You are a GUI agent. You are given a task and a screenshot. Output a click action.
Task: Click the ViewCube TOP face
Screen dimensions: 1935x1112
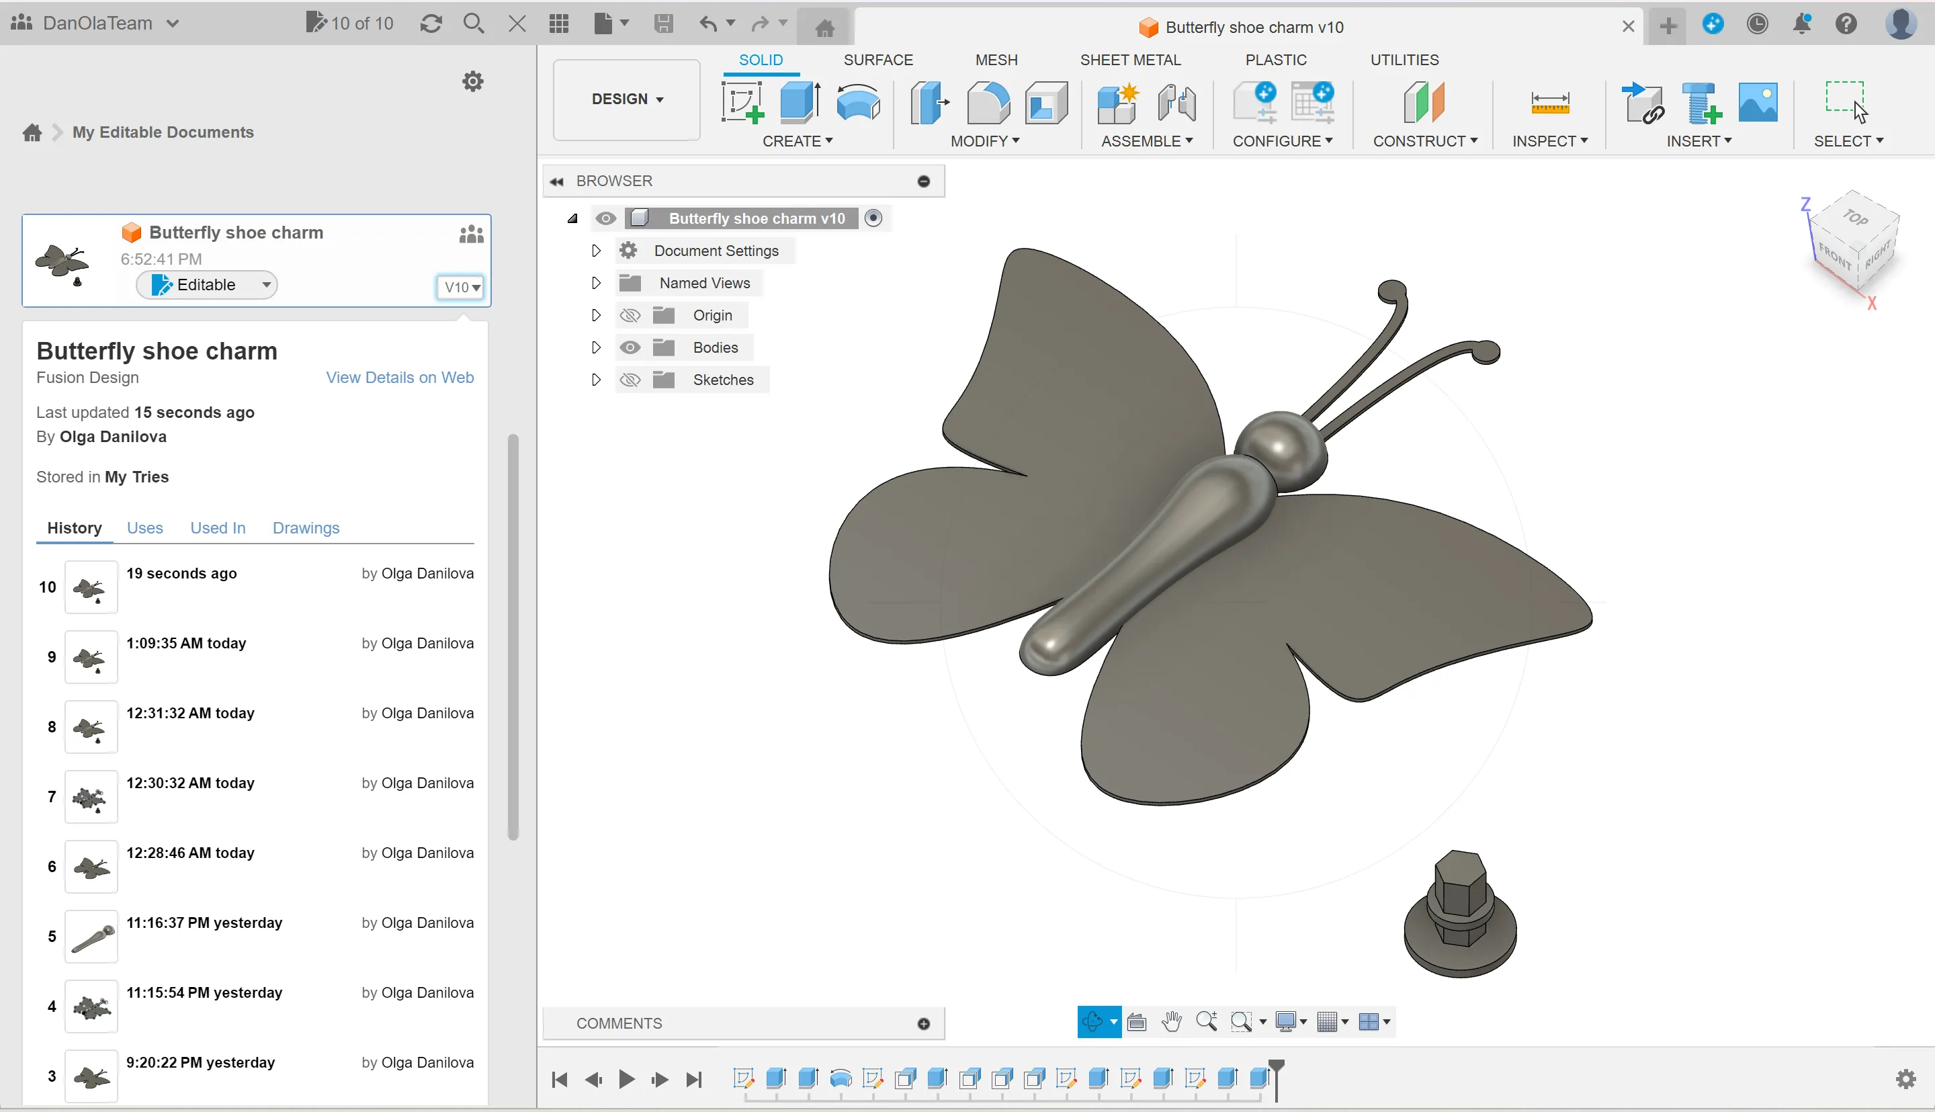(x=1856, y=218)
